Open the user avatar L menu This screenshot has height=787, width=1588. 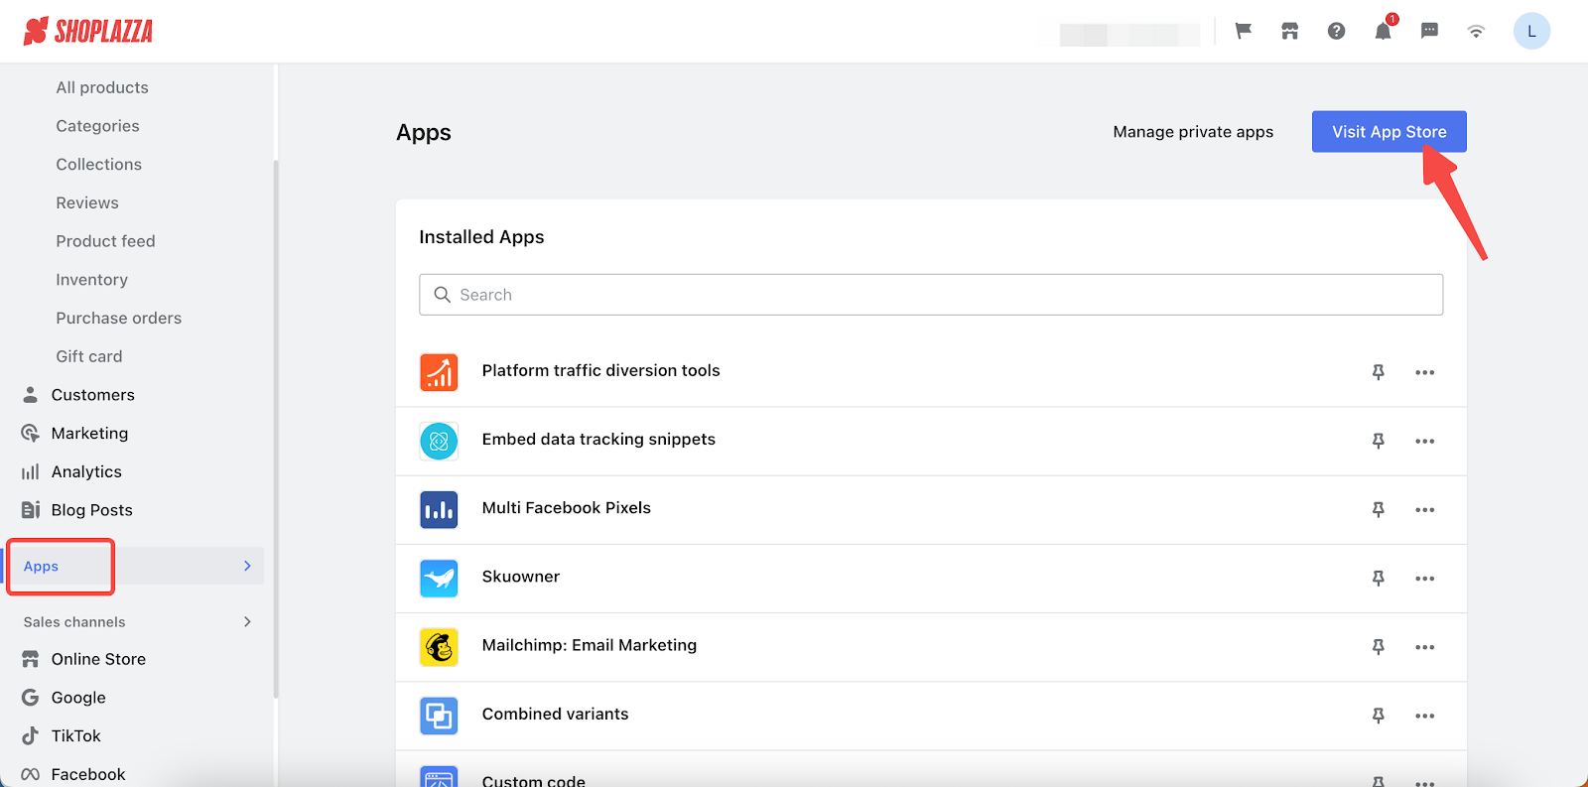[x=1531, y=31]
